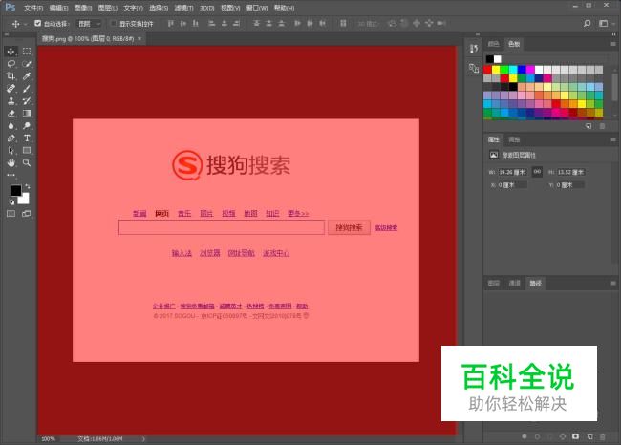Click the auto-align layers button
Viewport: 621px width, 445px height.
(x=343, y=24)
